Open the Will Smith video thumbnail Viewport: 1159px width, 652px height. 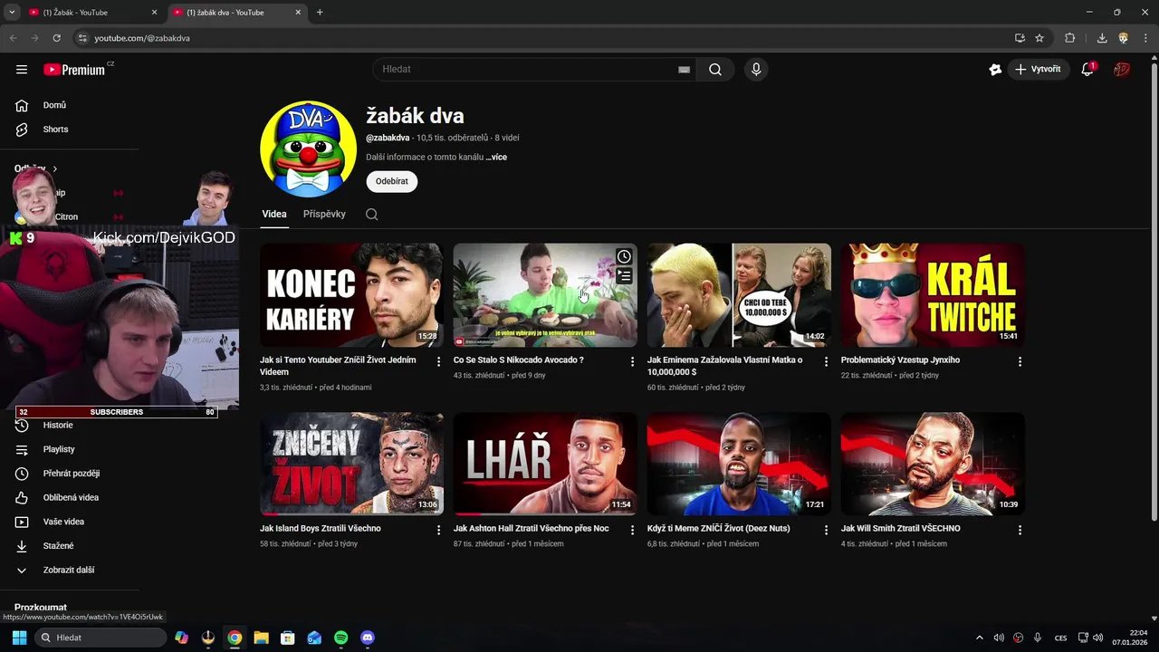933,464
